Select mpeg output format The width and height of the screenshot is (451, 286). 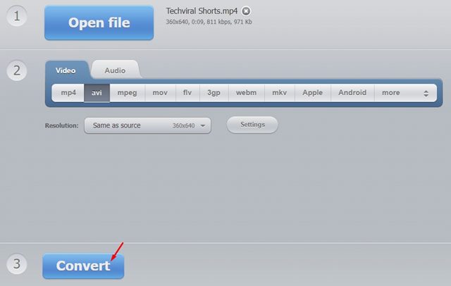(x=128, y=93)
